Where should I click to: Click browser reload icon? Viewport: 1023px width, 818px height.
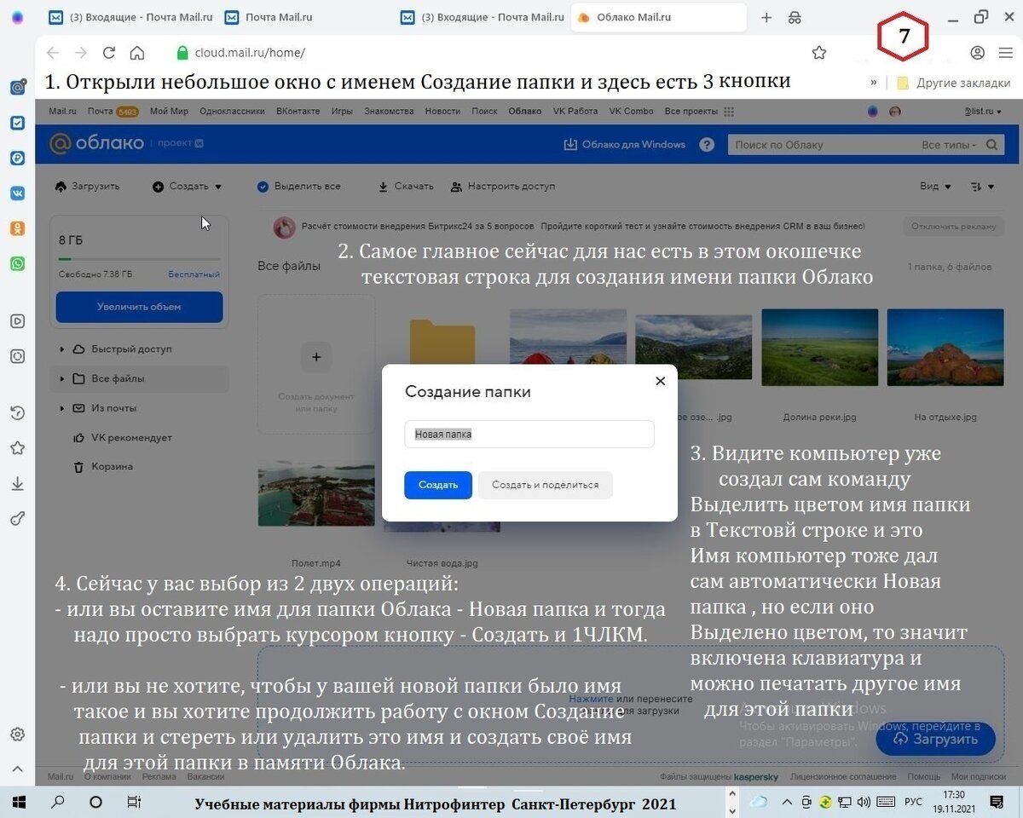click(109, 53)
